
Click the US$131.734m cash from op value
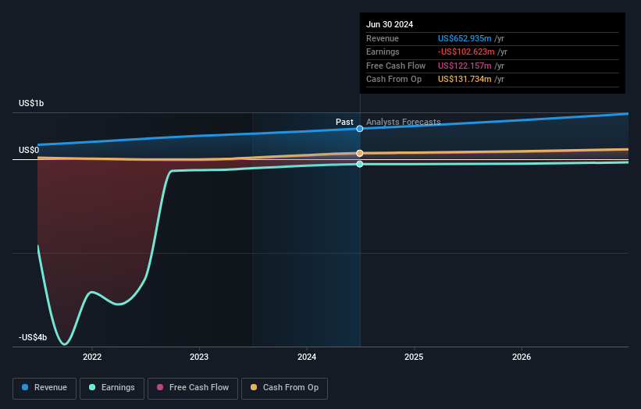coord(465,80)
